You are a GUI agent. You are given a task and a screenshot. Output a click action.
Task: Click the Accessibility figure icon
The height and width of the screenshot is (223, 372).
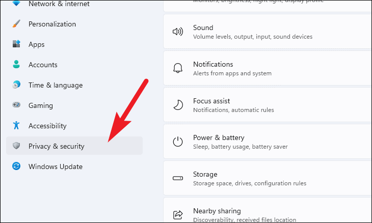tap(16, 125)
